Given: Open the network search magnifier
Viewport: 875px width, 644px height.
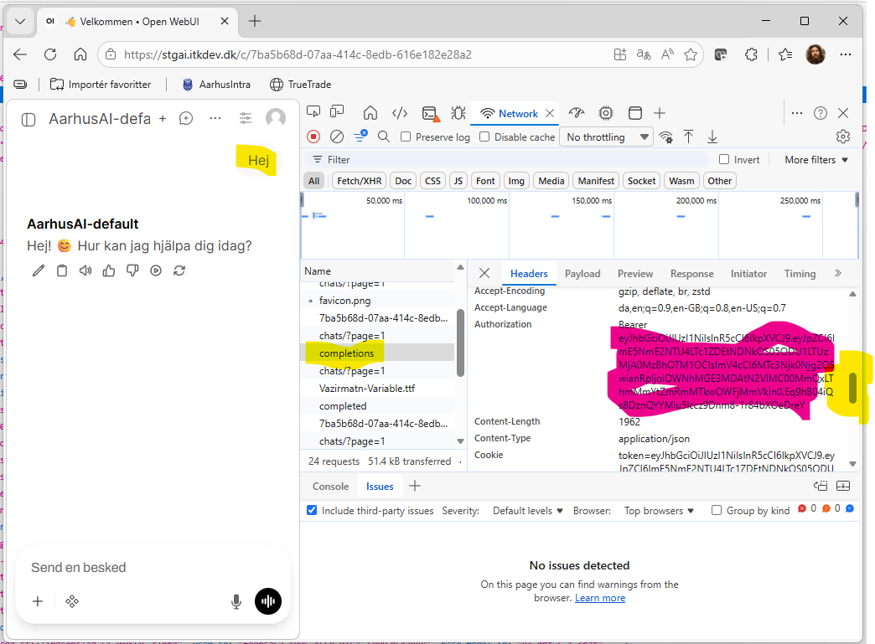Looking at the screenshot, I should coord(383,137).
